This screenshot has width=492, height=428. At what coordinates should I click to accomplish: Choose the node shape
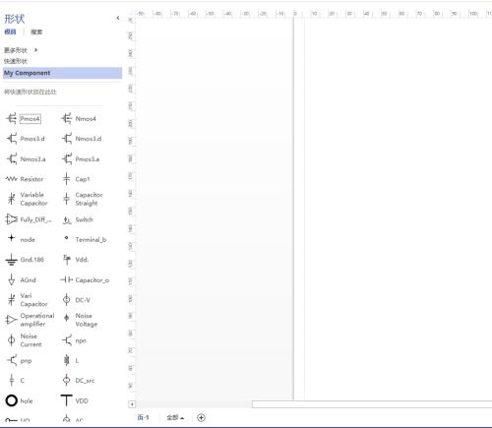tap(21, 239)
